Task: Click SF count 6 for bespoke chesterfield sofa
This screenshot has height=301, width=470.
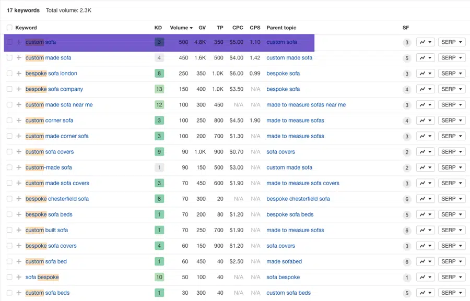Action: (x=407, y=199)
